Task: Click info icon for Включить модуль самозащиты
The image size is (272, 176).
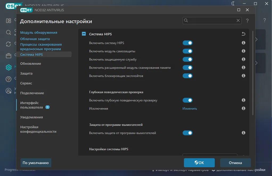Action: 243,51
